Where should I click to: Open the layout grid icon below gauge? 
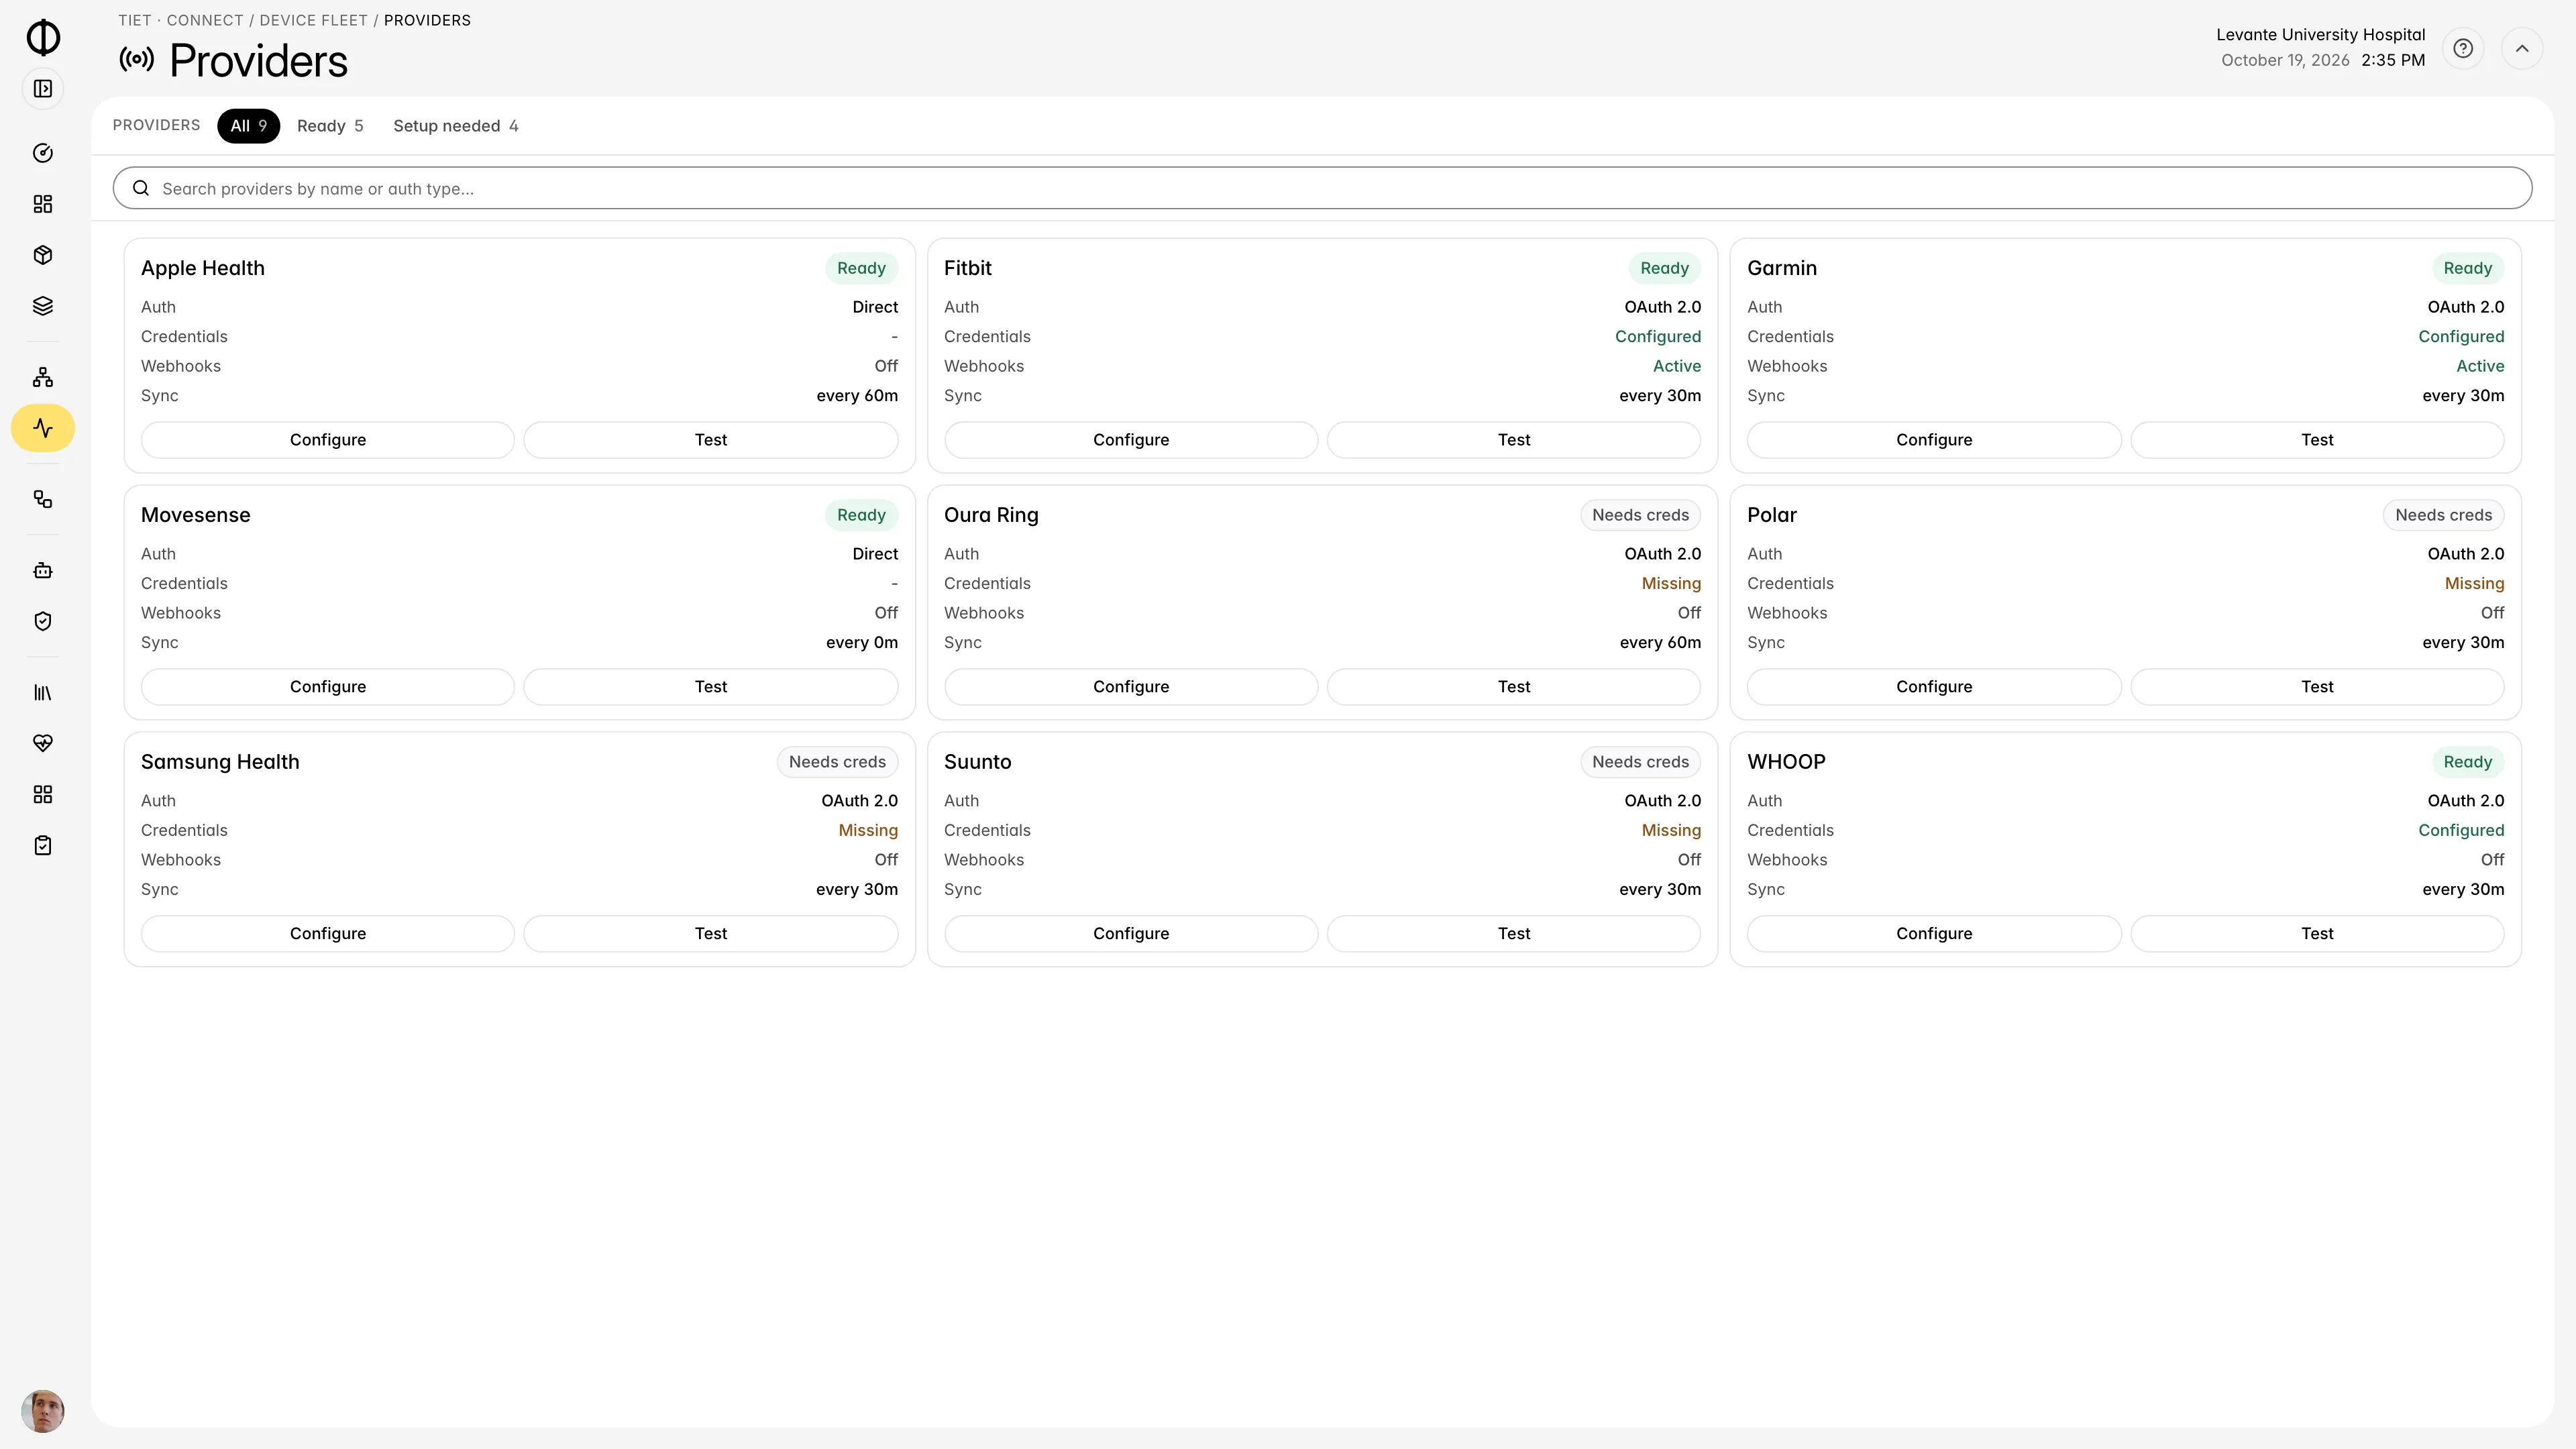pos(43,204)
